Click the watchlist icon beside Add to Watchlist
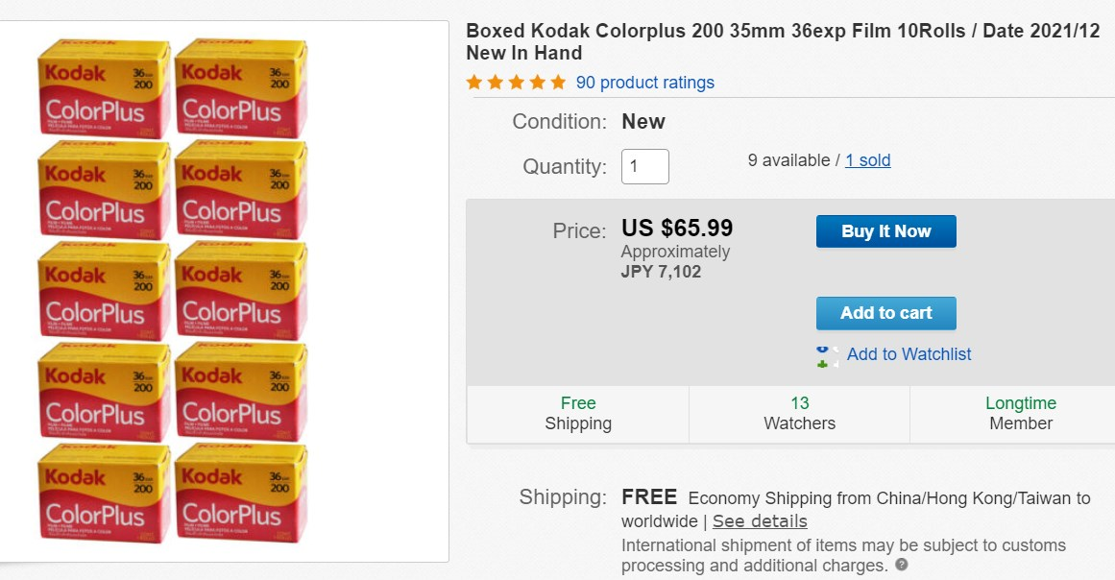 click(x=827, y=356)
